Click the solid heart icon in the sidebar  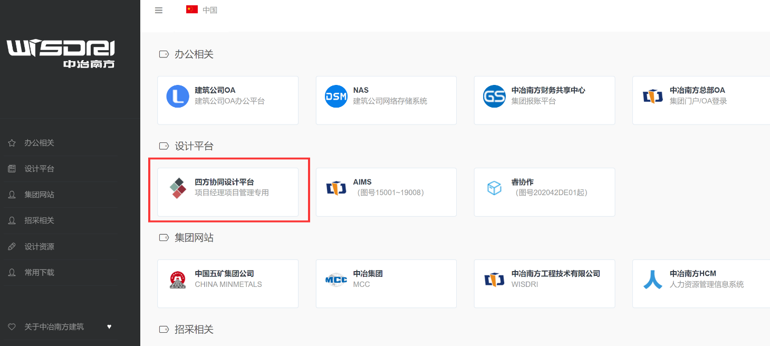pos(109,326)
